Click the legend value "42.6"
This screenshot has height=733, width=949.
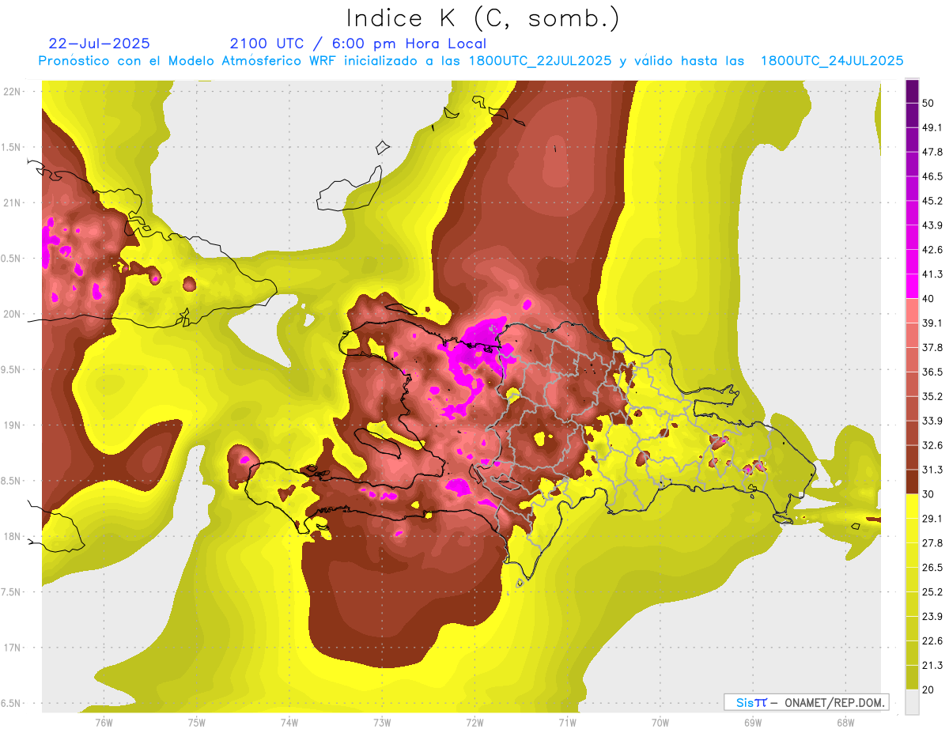click(932, 250)
